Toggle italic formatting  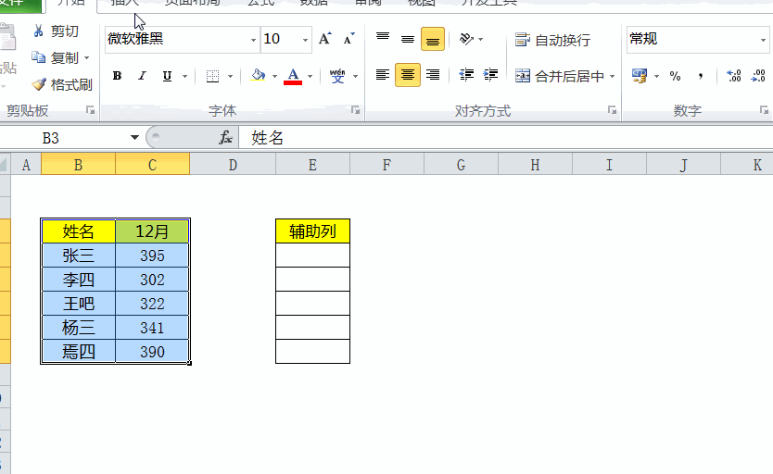coord(142,76)
